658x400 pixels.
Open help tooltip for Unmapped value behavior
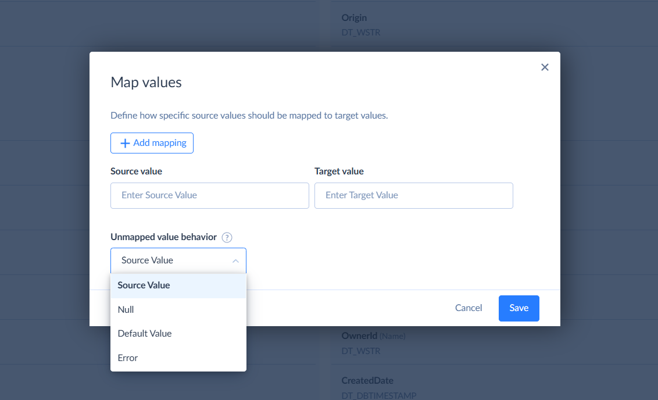click(227, 237)
